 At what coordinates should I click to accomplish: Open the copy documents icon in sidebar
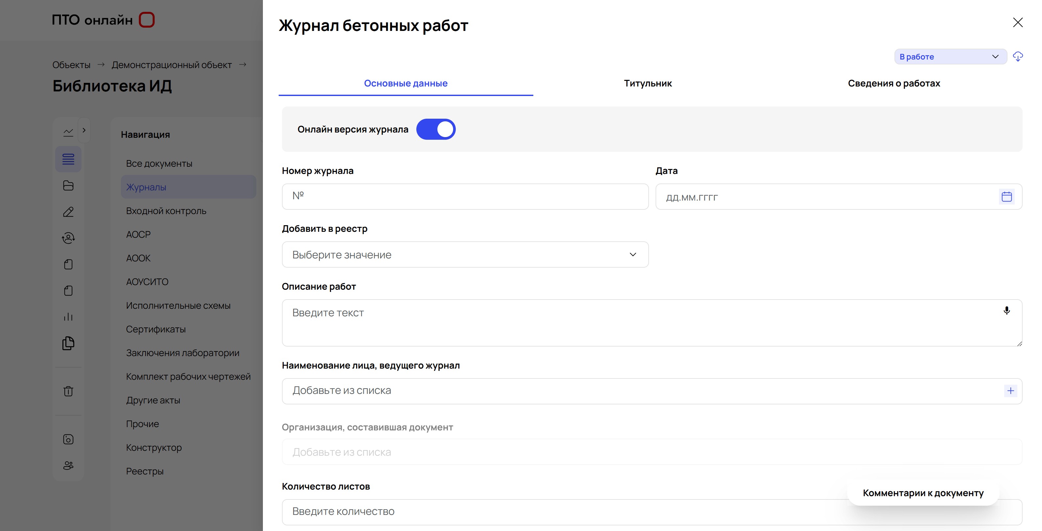tap(68, 343)
